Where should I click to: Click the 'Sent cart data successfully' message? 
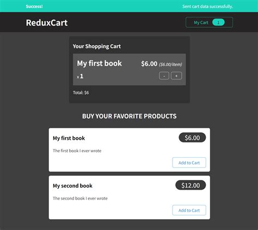pyautogui.click(x=207, y=7)
